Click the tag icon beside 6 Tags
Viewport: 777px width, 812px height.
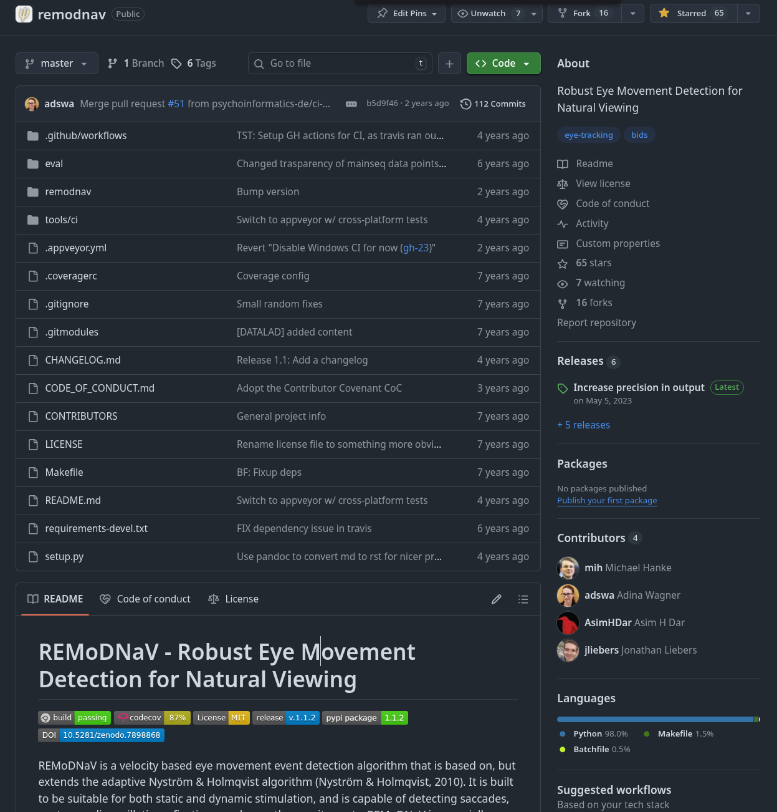[176, 64]
